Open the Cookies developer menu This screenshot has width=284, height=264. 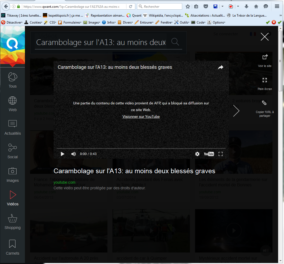[x=33, y=22]
